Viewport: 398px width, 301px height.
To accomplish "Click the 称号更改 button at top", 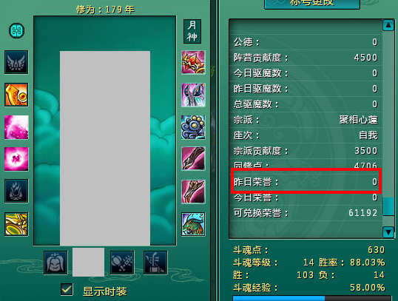I will [312, 4].
